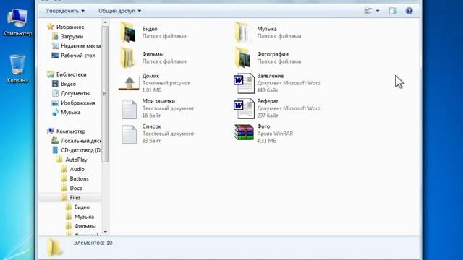Select the CD-дисковод drive in tree
The width and height of the screenshot is (463, 260).
pyautogui.click(x=81, y=150)
